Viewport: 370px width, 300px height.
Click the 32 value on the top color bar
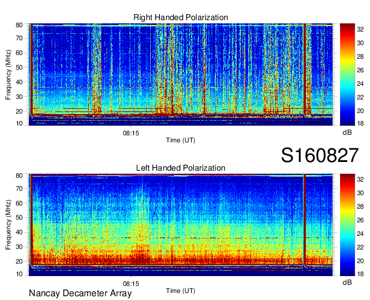coord(360,29)
